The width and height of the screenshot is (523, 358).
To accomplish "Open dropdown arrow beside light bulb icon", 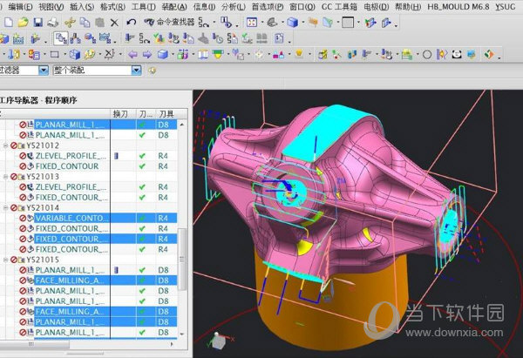I will 309,54.
